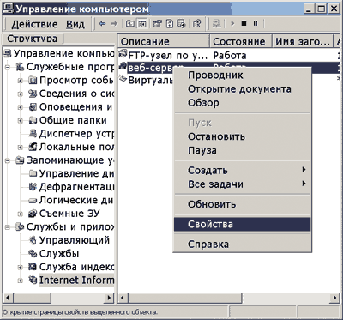Click the Forward arrow toolbar icon
343x320 pixels.
pyautogui.click(x=114, y=24)
